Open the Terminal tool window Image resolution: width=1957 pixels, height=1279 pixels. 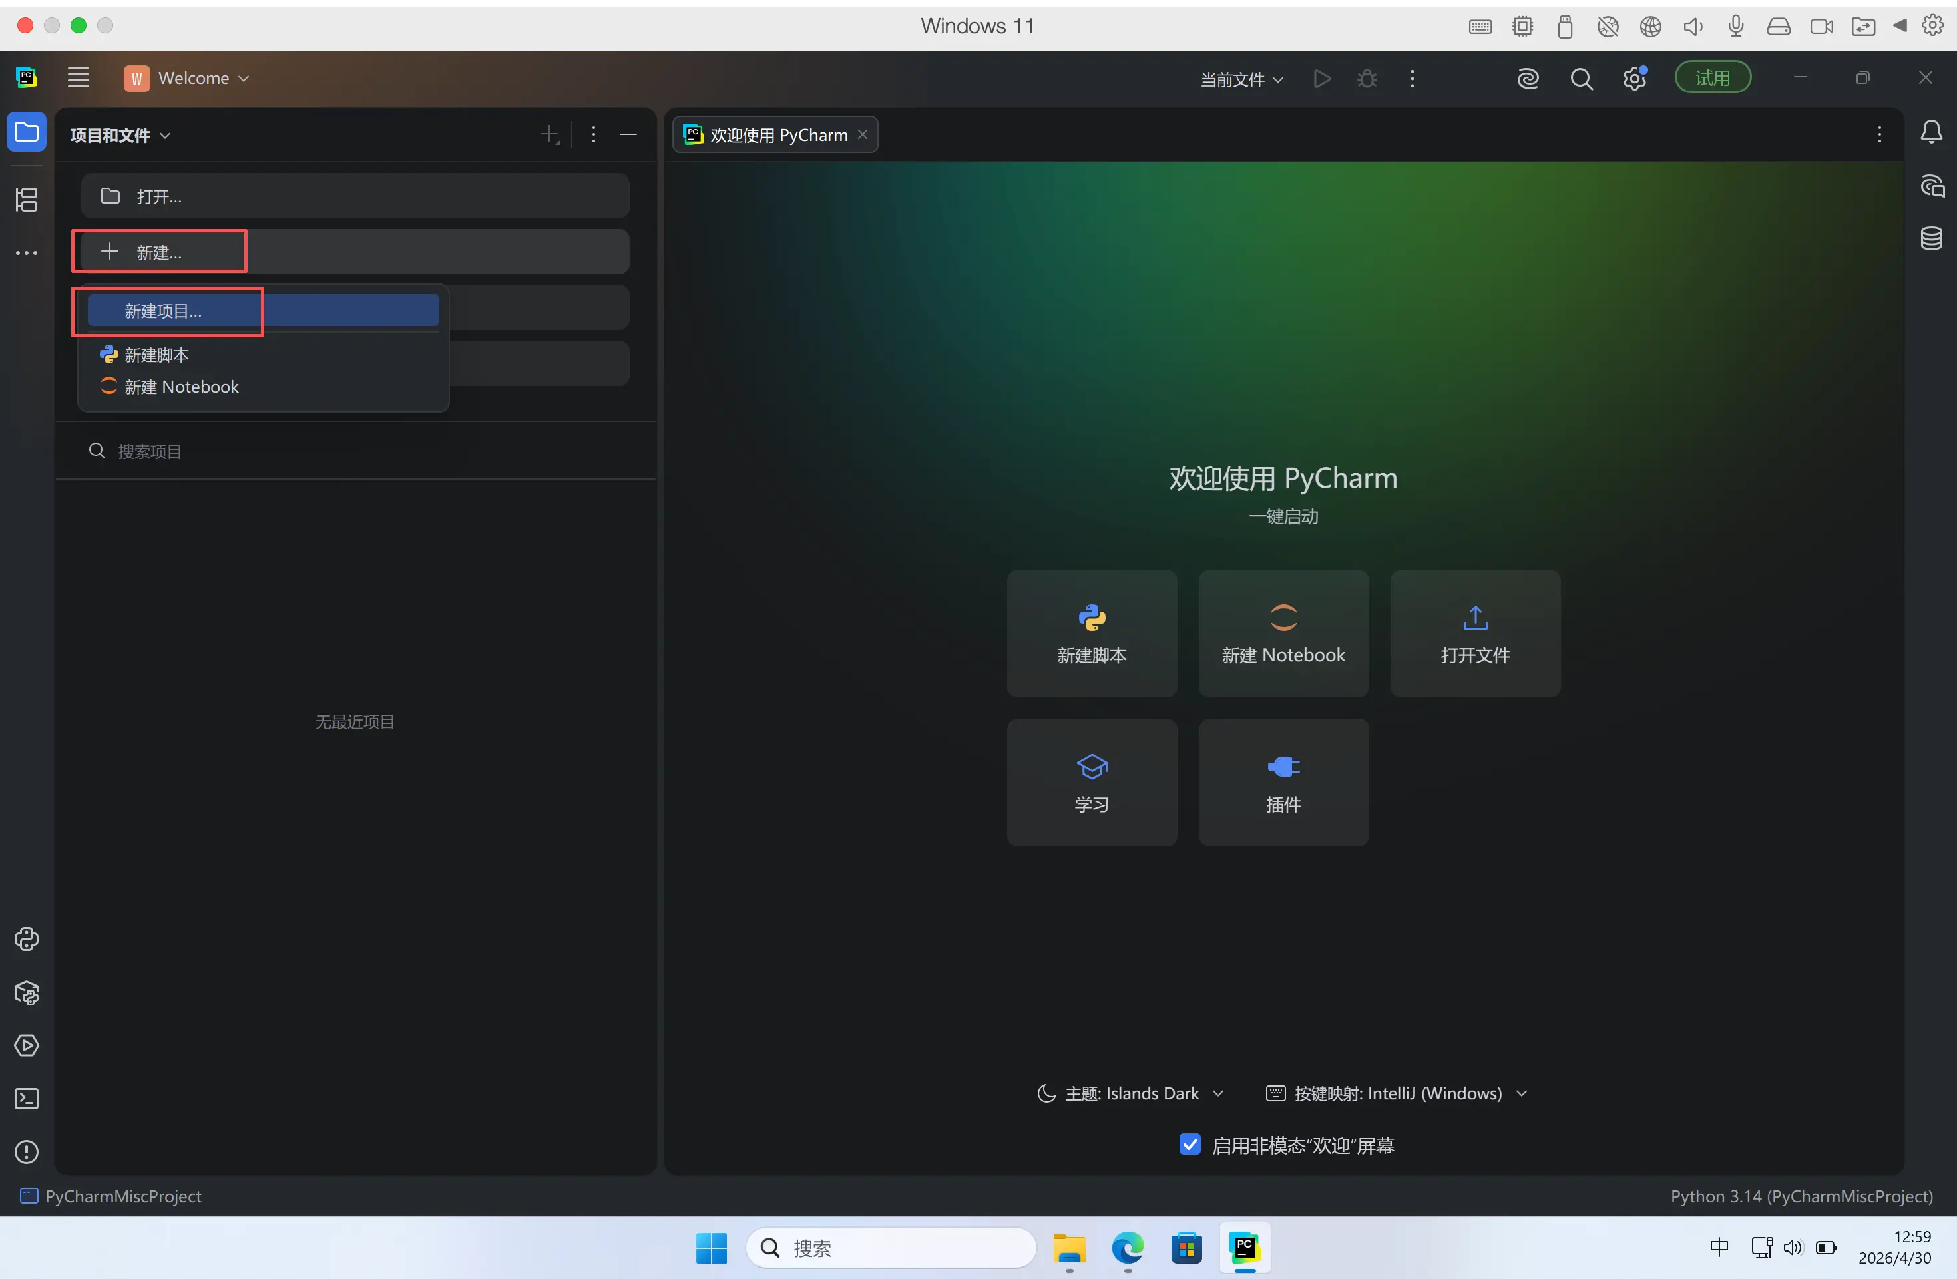pyautogui.click(x=27, y=1099)
